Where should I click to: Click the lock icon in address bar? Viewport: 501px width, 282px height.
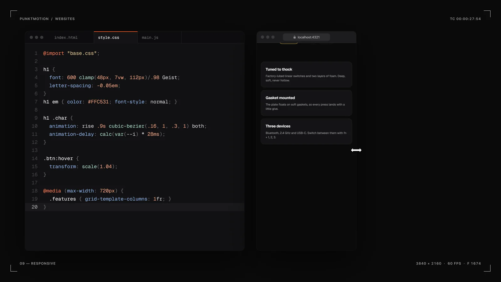coord(295,37)
